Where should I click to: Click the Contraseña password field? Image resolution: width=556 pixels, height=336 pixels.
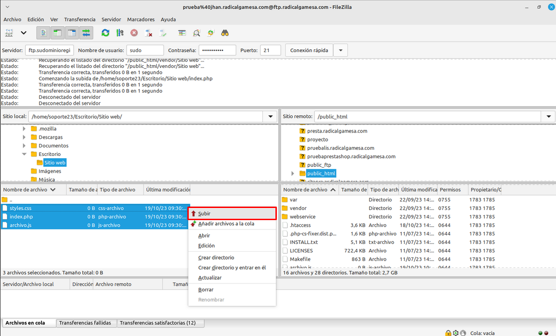click(217, 50)
